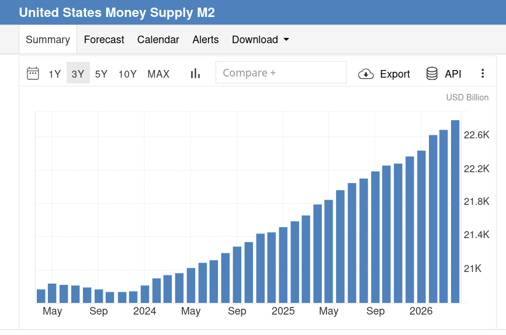Select the MAX time range

click(x=158, y=74)
